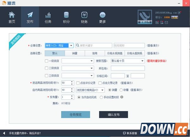Open the 财务 yen icon

84,15
